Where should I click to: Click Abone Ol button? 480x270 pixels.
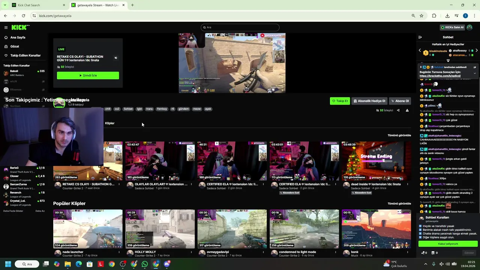[400, 101]
